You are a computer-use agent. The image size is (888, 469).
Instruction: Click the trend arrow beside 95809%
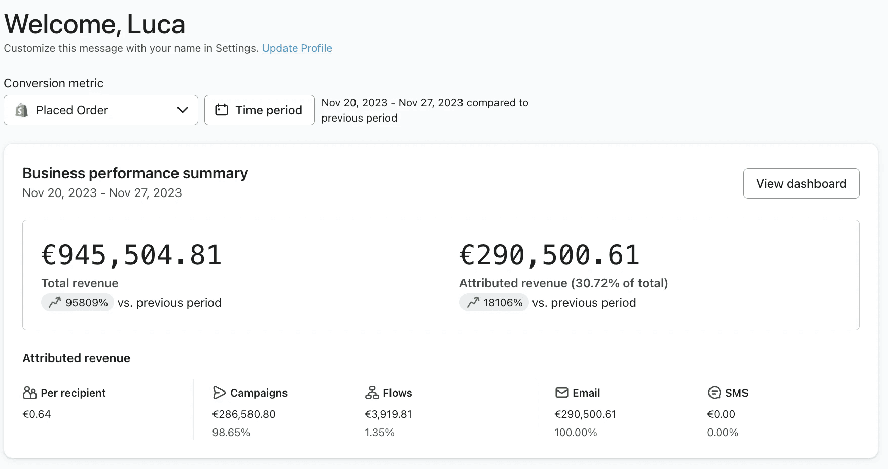coord(55,302)
